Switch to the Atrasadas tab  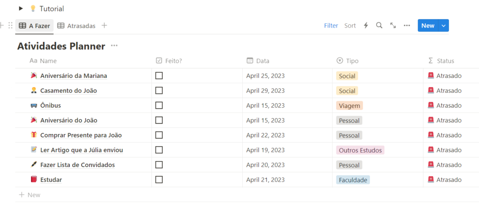tap(76, 26)
